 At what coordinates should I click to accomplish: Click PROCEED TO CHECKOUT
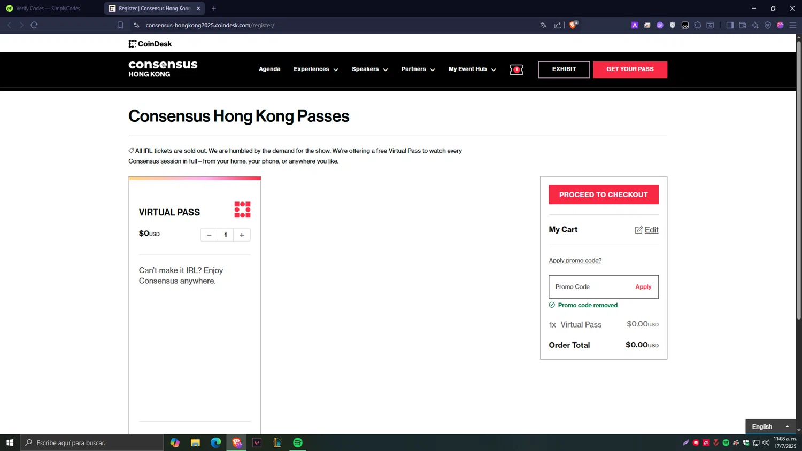(604, 195)
